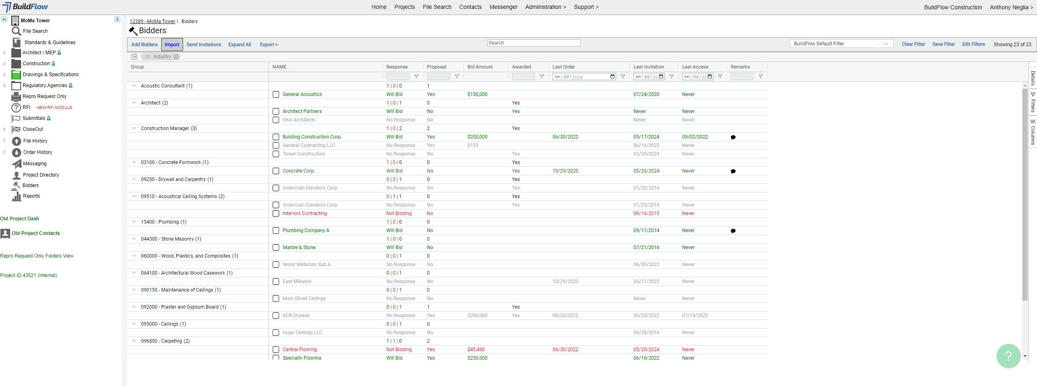Viewport: 1037px width, 386px height.
Task: Collapse the sidebar with the double-arrow icon
Action: [4, 19]
